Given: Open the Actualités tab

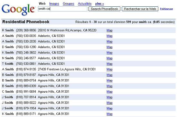Looking at the screenshot, I should click(x=85, y=4).
